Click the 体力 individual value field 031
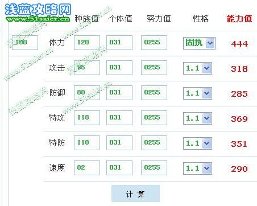The width and height of the screenshot is (257, 206). [119, 43]
